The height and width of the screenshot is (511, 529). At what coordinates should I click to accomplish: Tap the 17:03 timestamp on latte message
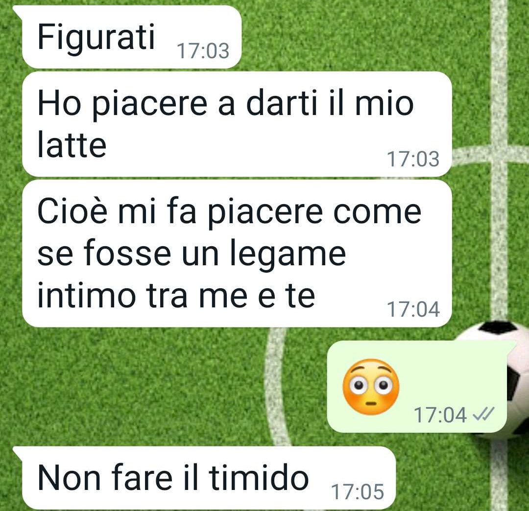coord(413,159)
